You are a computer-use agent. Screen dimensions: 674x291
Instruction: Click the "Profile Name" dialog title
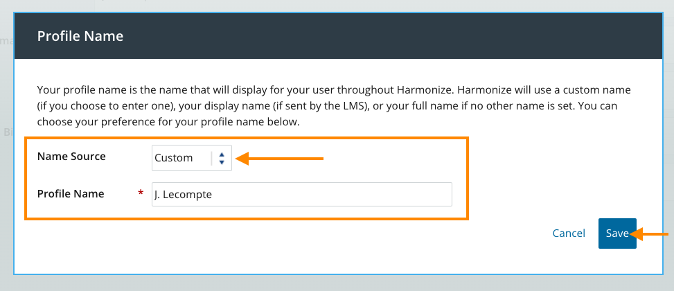pyautogui.click(x=80, y=36)
